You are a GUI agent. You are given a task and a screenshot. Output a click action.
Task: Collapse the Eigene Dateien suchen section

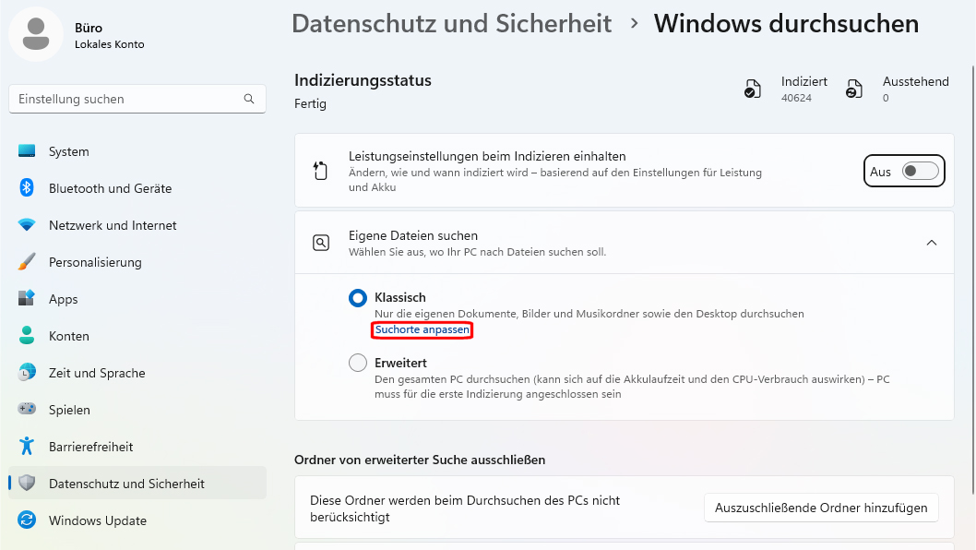pyautogui.click(x=931, y=243)
